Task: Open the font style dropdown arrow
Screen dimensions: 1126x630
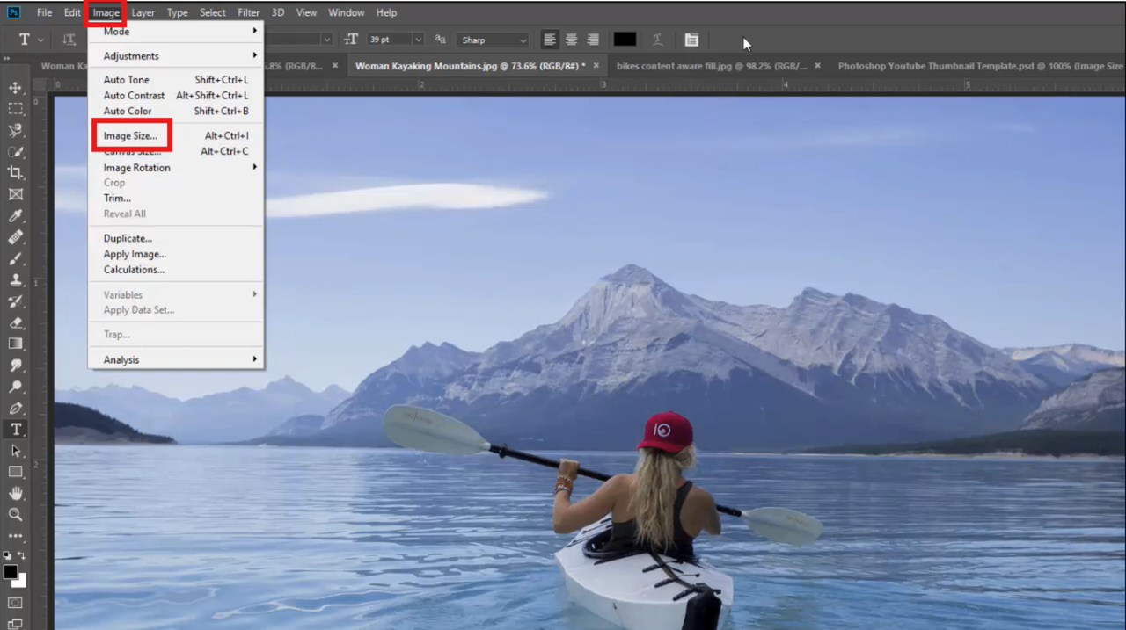Action: (x=326, y=40)
